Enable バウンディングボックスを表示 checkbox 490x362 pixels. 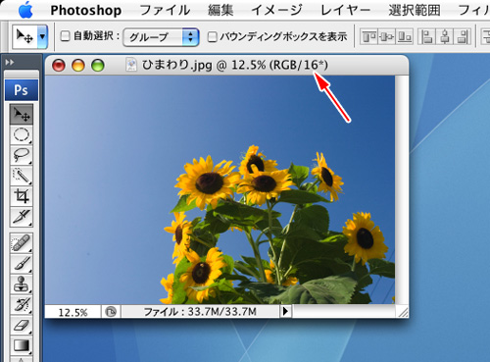212,36
